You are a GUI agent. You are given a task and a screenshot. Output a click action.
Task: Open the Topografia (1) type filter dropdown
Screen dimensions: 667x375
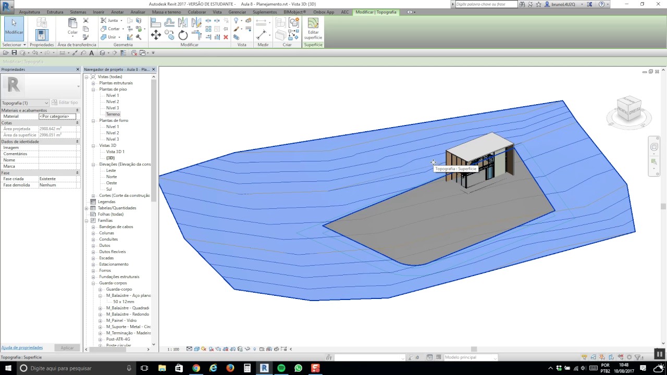[46, 103]
